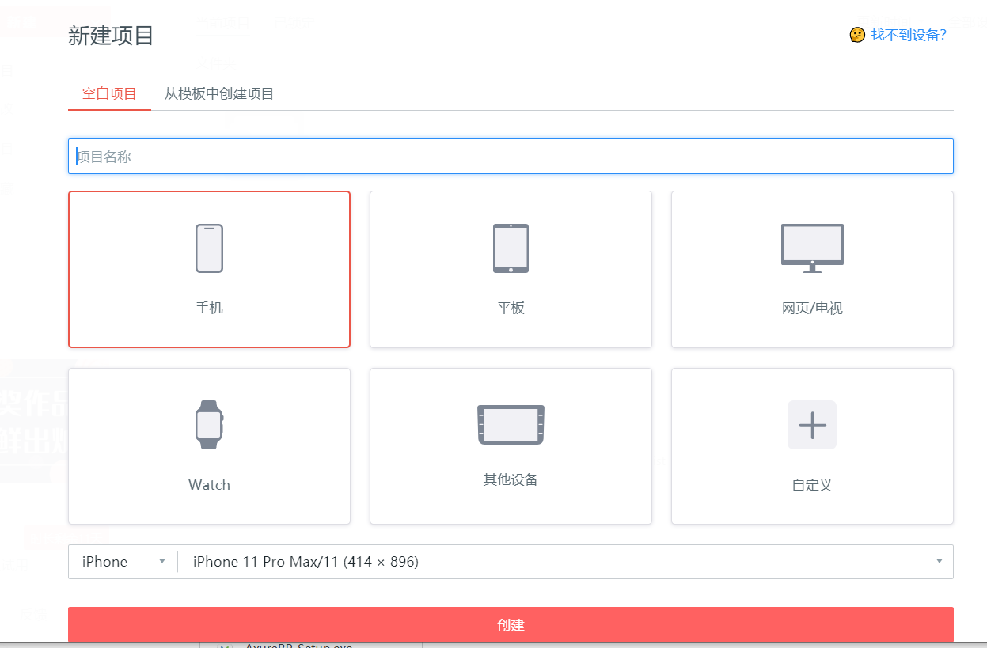Open the iPhone device type dropdown
Image resolution: width=987 pixels, height=648 pixels.
tap(123, 562)
